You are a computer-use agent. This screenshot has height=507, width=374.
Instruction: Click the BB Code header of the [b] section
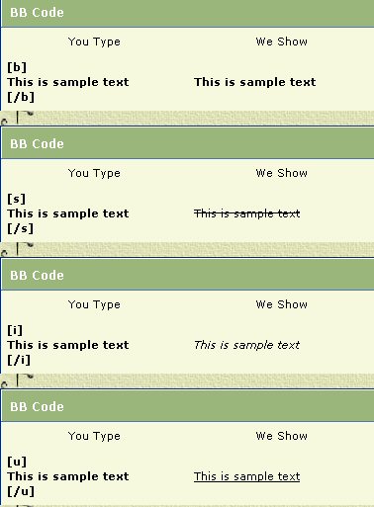pos(188,13)
